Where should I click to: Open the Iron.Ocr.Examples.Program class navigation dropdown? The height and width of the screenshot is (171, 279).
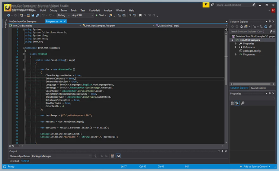(x=118, y=26)
